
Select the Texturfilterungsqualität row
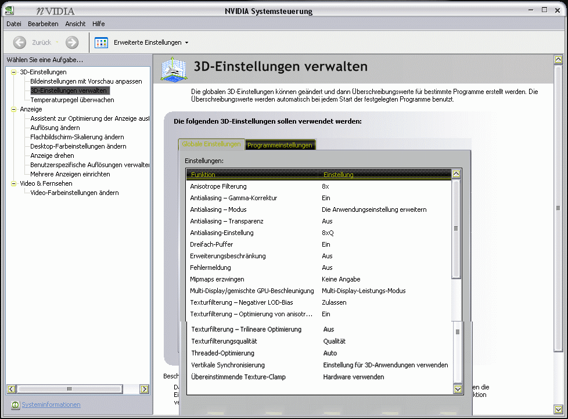click(x=320, y=341)
